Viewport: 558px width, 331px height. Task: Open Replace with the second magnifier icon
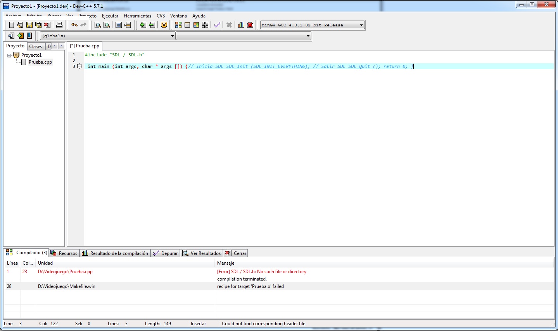[x=107, y=25]
